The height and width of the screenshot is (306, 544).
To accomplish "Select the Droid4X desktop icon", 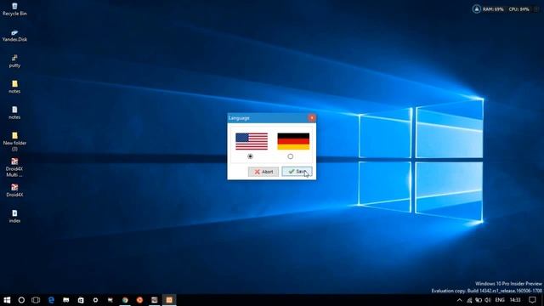I will (x=14, y=190).
